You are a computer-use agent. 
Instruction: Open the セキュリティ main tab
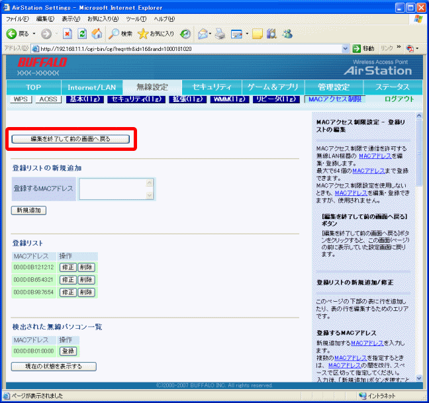tap(212, 87)
